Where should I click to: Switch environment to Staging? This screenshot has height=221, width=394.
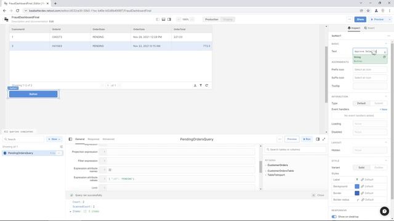(228, 19)
